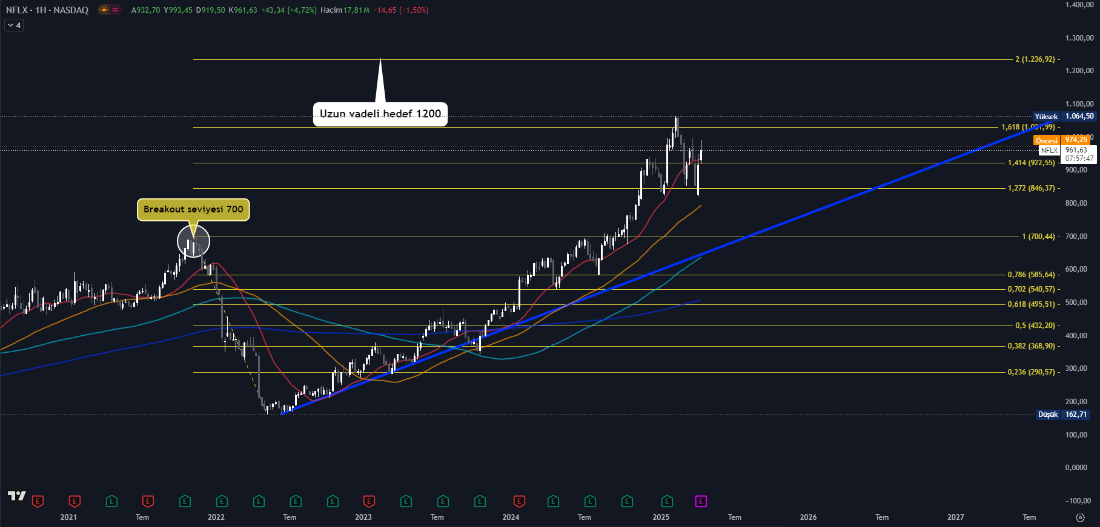
Task: Open the NFLX · 1H · NASDAQ symbol title
Action: [47, 10]
